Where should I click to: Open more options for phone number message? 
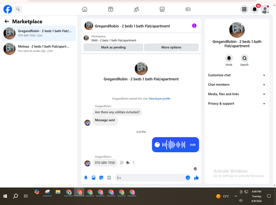(x=134, y=163)
